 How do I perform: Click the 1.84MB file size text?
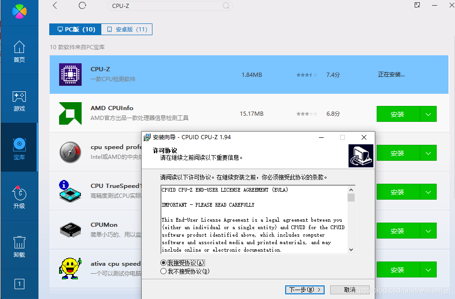click(251, 75)
